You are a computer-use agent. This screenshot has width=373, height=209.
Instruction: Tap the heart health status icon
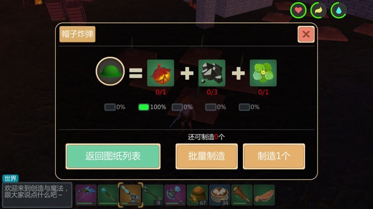pos(298,10)
